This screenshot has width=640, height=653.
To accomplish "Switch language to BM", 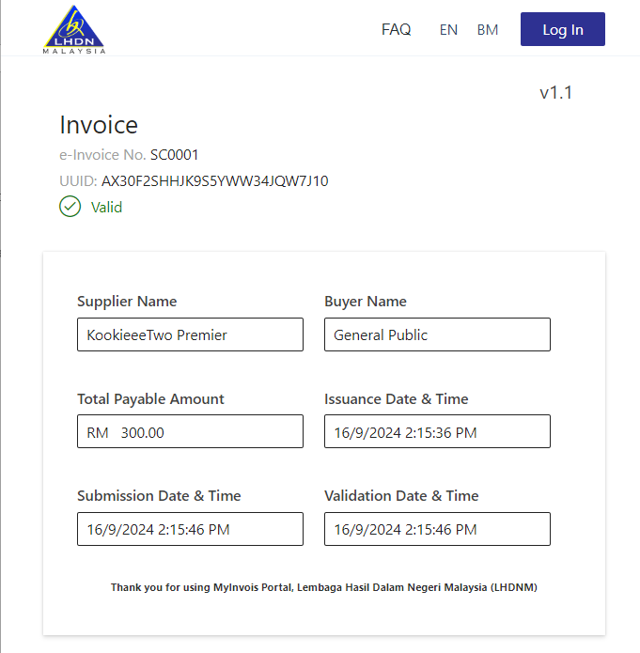I will (x=488, y=29).
